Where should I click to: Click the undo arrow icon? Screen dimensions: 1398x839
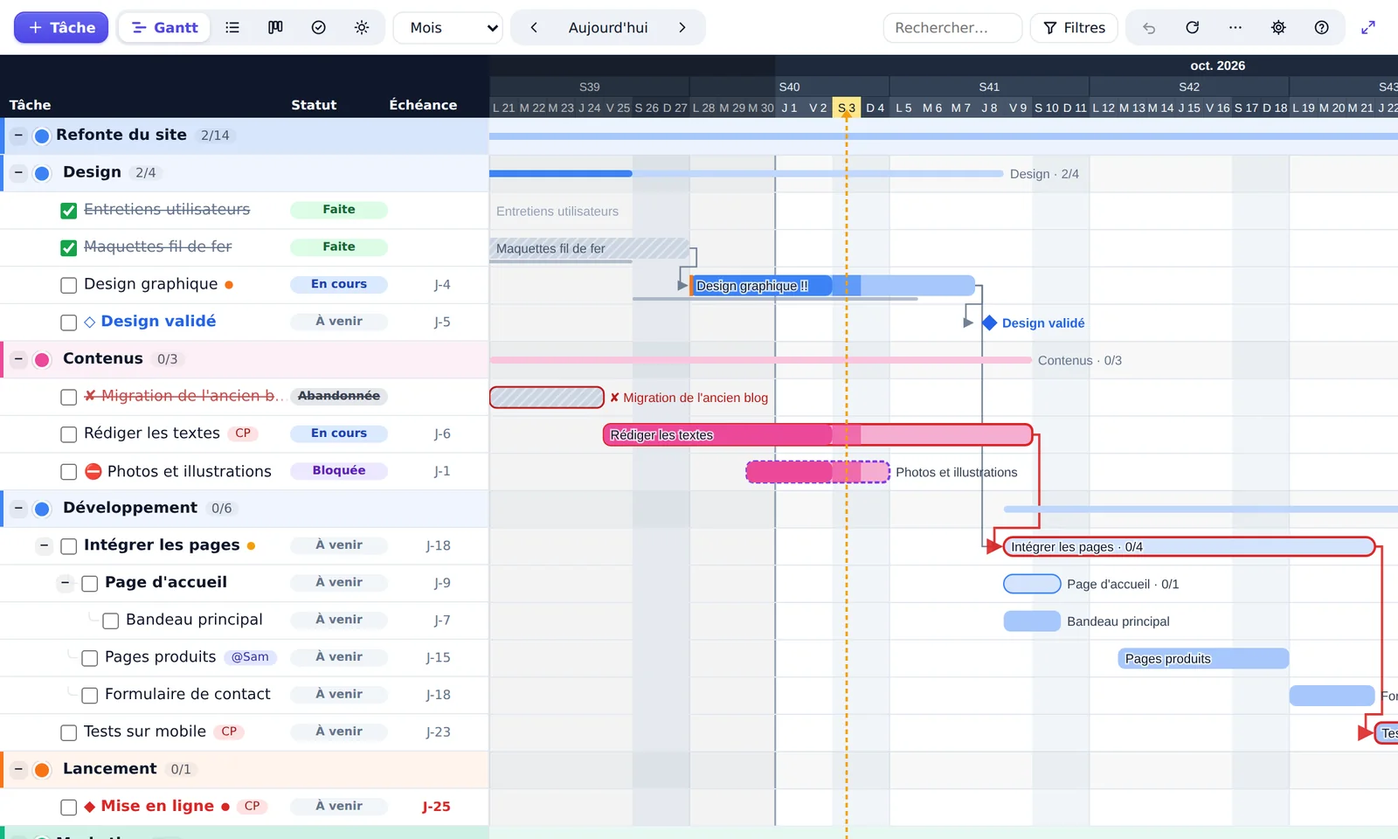pos(1149,28)
